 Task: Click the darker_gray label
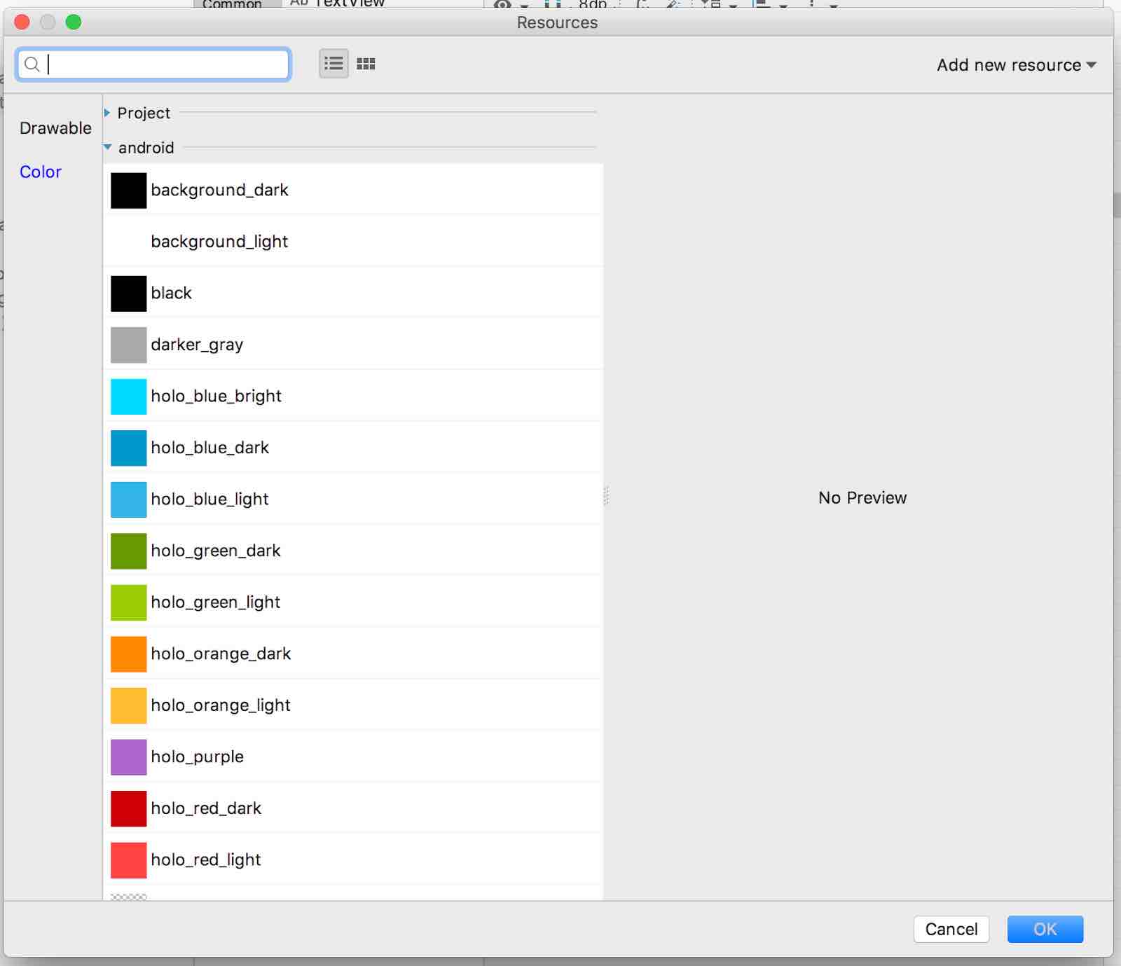[x=197, y=345]
